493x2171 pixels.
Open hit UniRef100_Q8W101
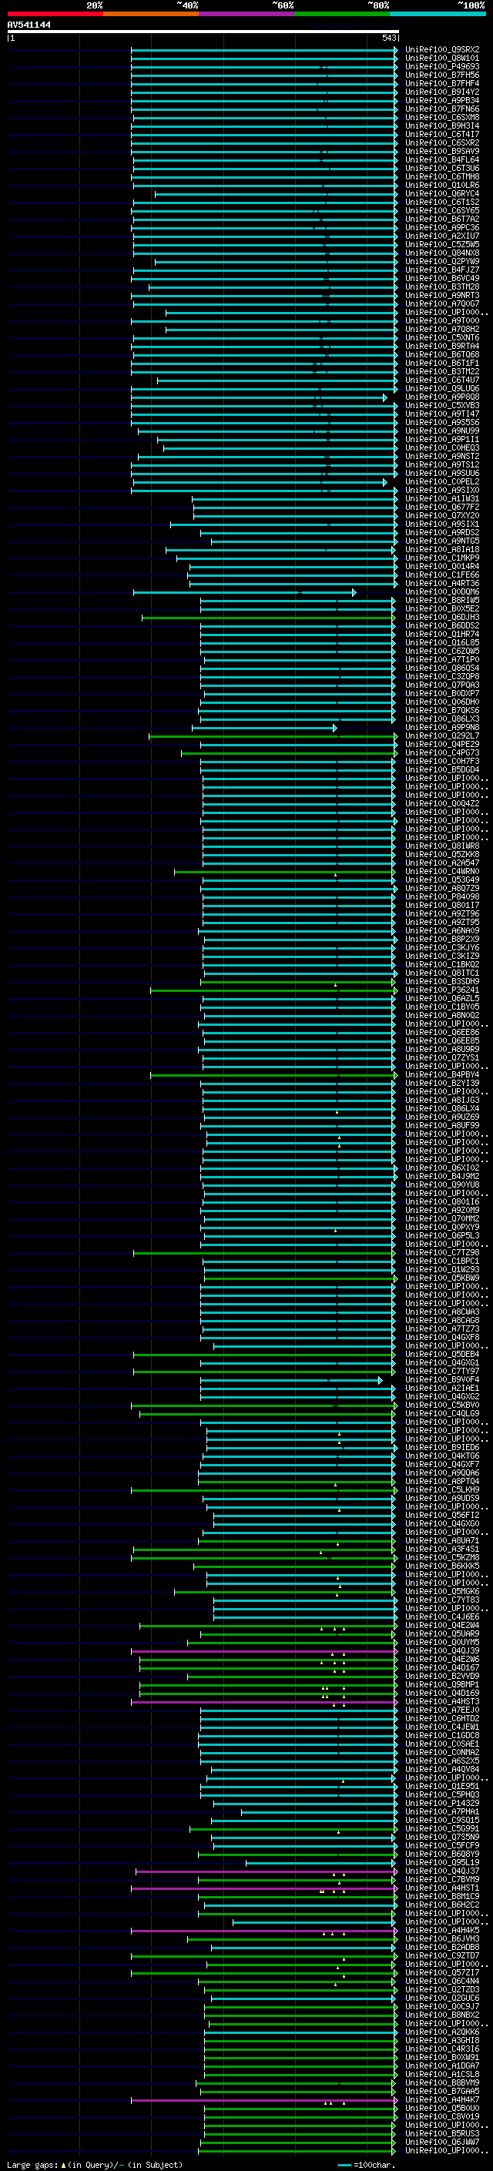click(442, 59)
